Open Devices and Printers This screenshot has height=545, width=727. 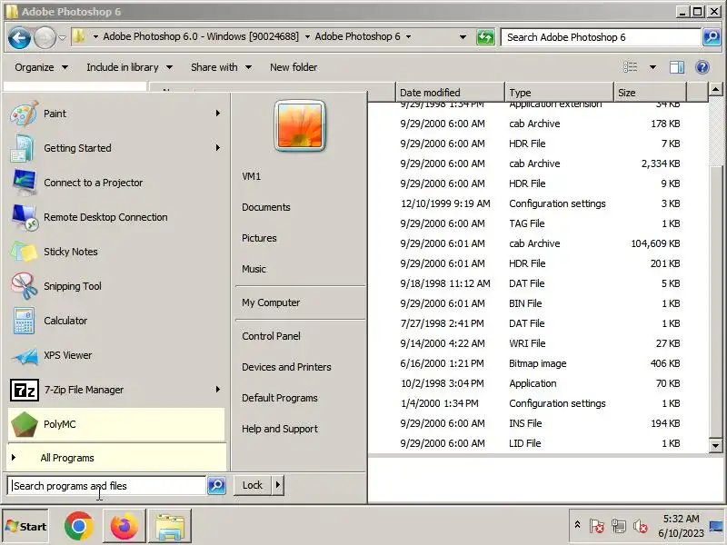coord(286,367)
